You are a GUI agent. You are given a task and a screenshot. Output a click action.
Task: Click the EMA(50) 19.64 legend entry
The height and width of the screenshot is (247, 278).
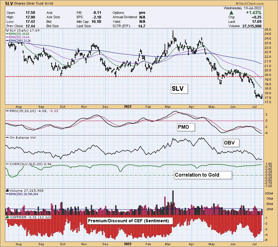click(x=18, y=37)
